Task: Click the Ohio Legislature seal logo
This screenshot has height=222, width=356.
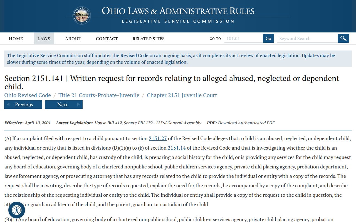Action: coord(82,16)
